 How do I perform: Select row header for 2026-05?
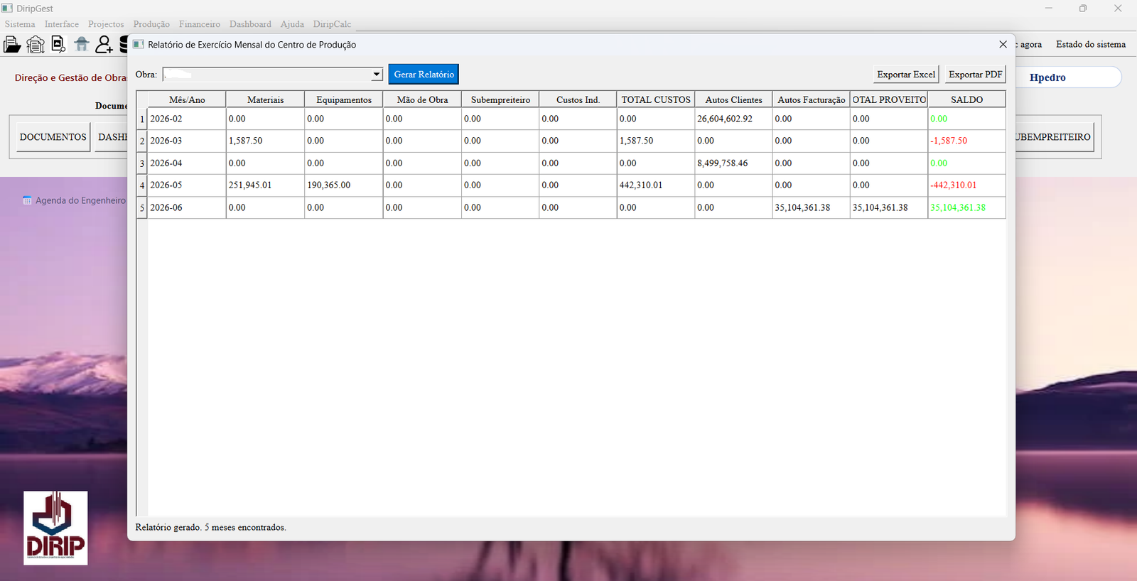[x=142, y=185]
